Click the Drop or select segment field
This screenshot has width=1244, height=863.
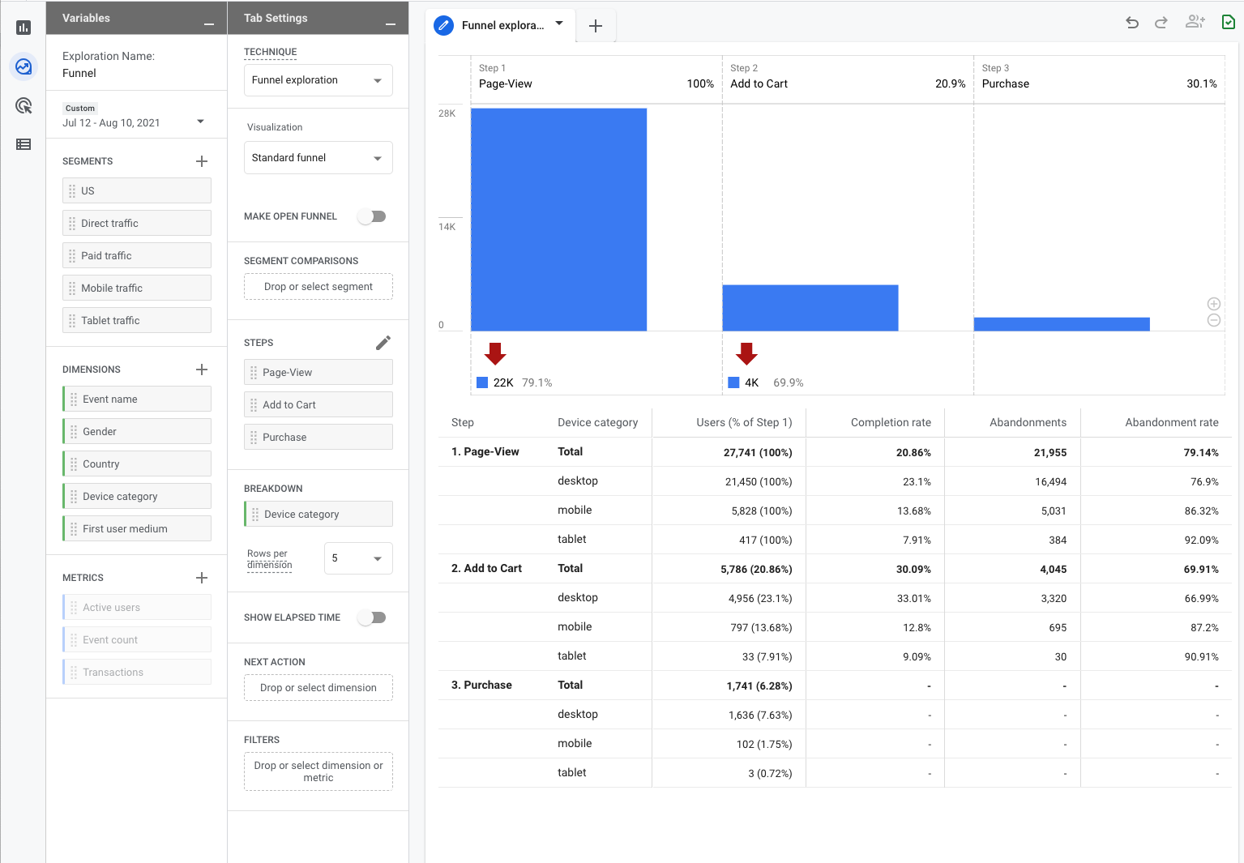[318, 286]
